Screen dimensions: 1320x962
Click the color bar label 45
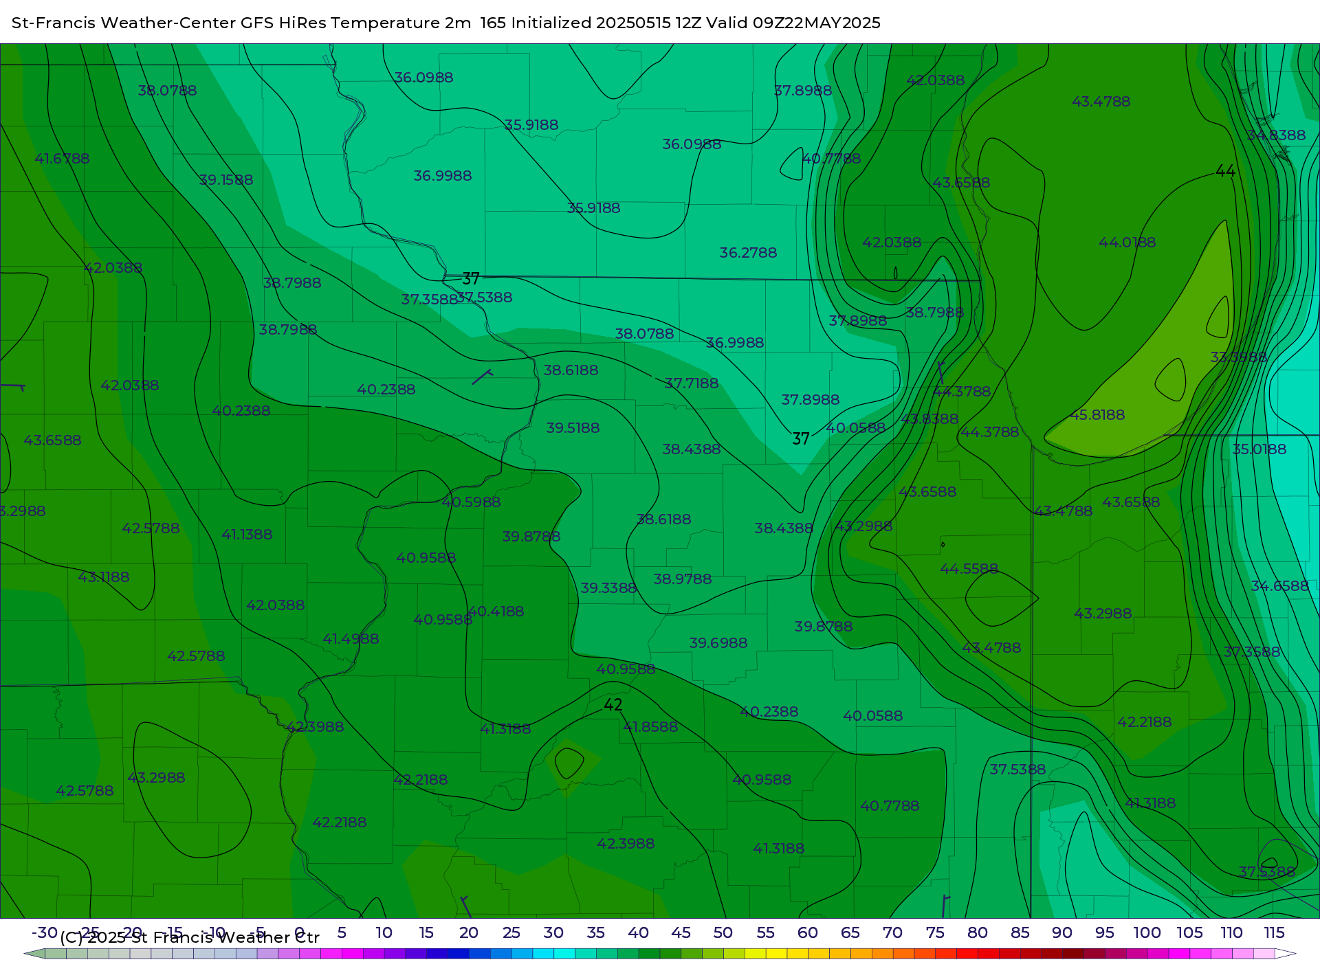click(681, 933)
